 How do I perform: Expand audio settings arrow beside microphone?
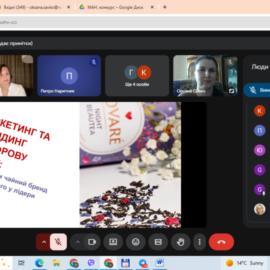[x=44, y=242]
